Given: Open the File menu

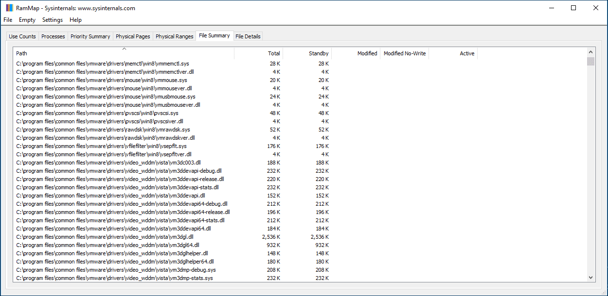Looking at the screenshot, I should 8,20.
